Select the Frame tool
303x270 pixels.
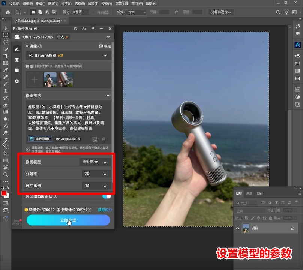pyautogui.click(x=5, y=63)
